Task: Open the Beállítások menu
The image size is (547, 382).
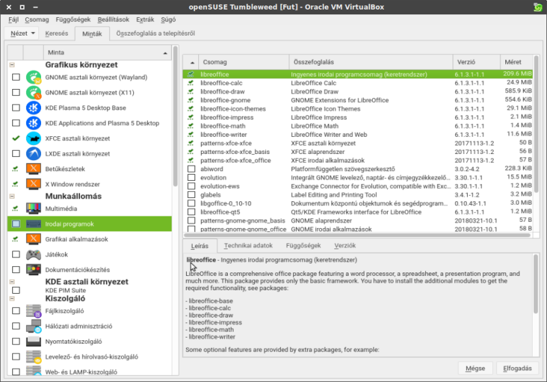Action: [114, 20]
